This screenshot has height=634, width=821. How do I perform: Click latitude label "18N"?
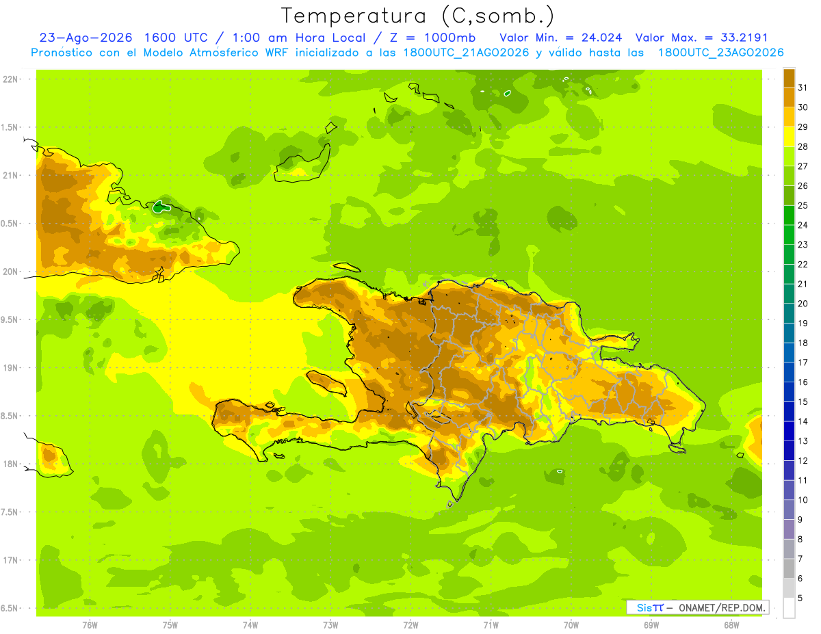pyautogui.click(x=12, y=464)
